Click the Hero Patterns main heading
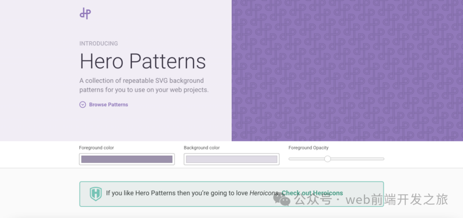463x218 pixels. pos(143,61)
